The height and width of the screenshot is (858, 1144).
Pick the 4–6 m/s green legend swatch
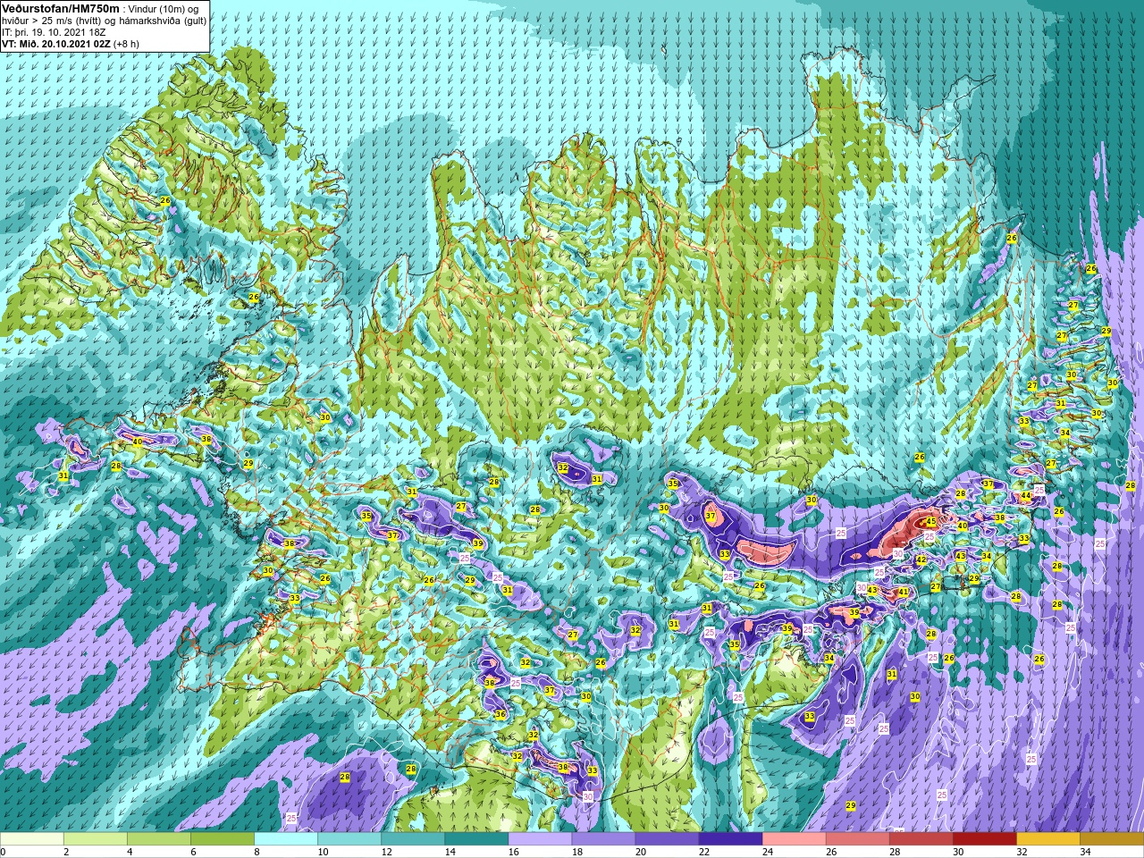point(159,839)
